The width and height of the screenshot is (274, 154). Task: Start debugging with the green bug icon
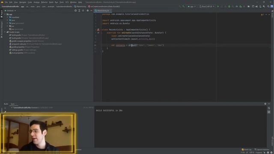click(229, 6)
